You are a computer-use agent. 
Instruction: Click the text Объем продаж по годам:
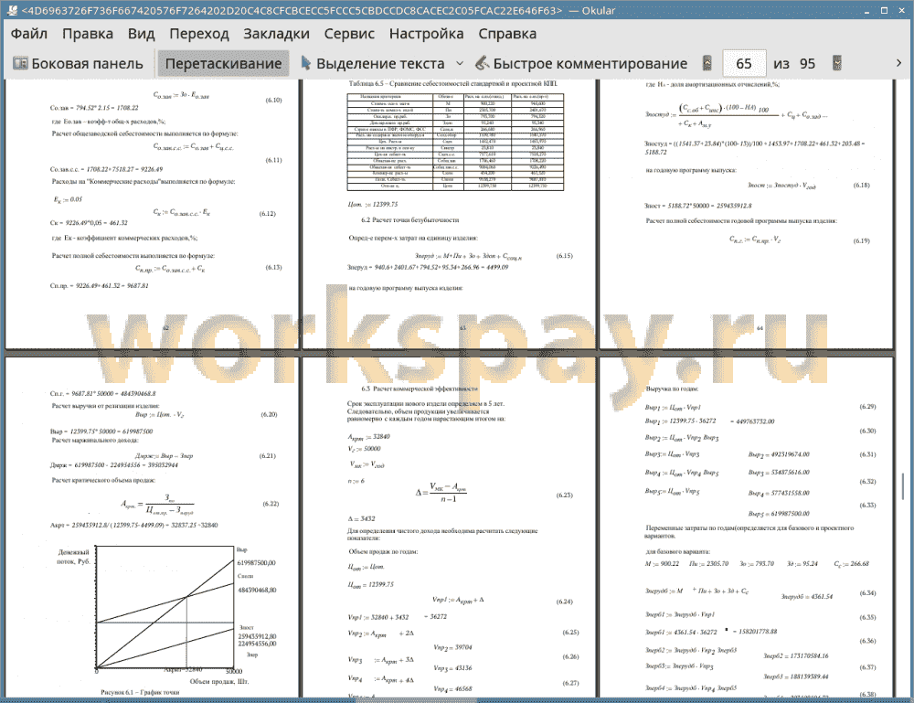[383, 551]
